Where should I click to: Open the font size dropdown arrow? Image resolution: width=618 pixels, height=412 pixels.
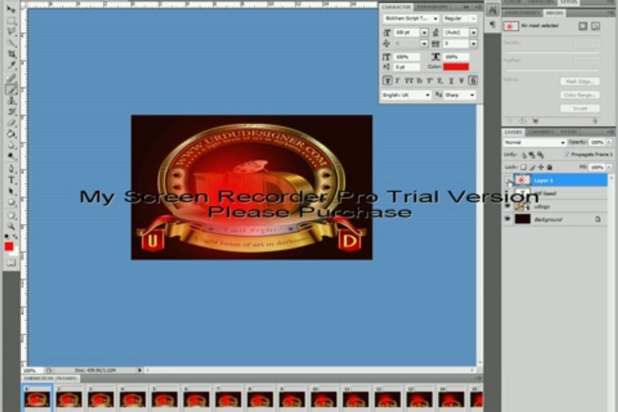pos(424,32)
